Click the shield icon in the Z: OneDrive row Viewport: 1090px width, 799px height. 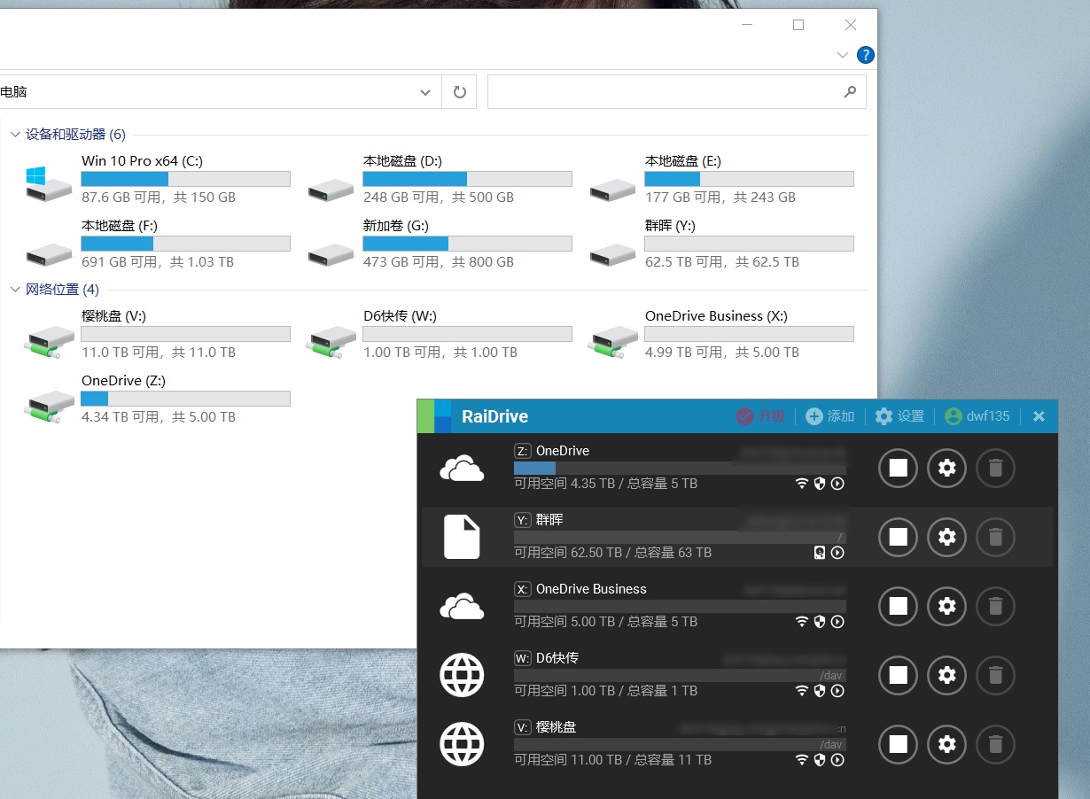[x=820, y=484]
